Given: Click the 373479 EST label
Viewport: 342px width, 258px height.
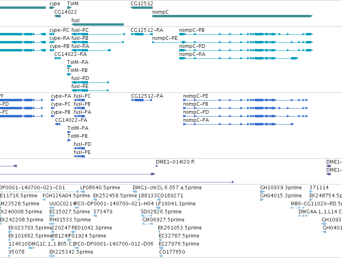Looking at the screenshot, I should click(103, 212).
